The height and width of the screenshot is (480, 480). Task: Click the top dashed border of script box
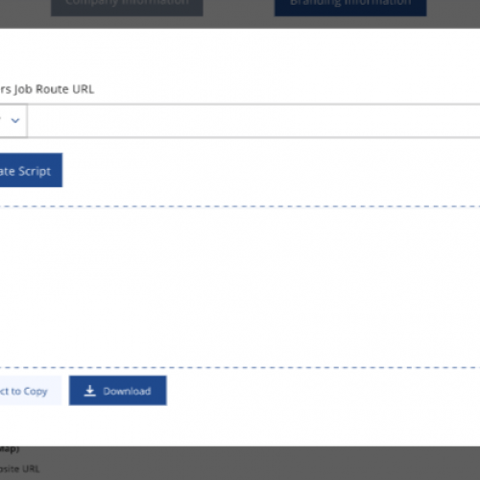(240, 206)
